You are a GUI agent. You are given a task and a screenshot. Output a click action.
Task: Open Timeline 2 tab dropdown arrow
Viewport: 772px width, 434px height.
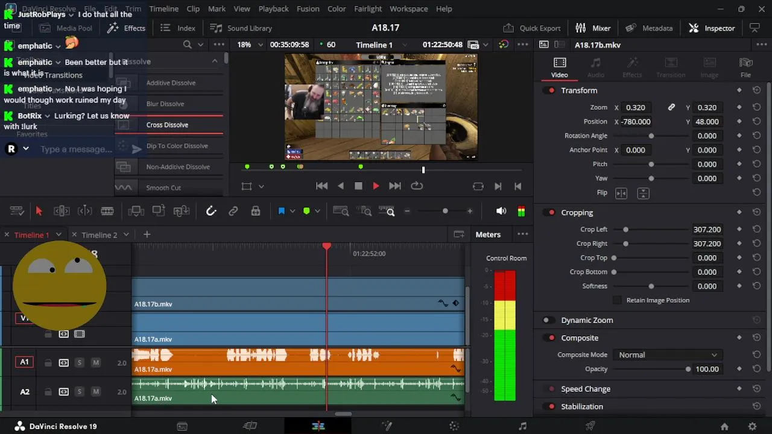[126, 235]
